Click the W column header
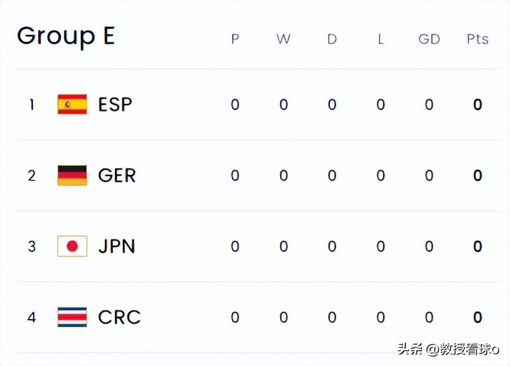Screen dimensions: 510x366 click(284, 39)
